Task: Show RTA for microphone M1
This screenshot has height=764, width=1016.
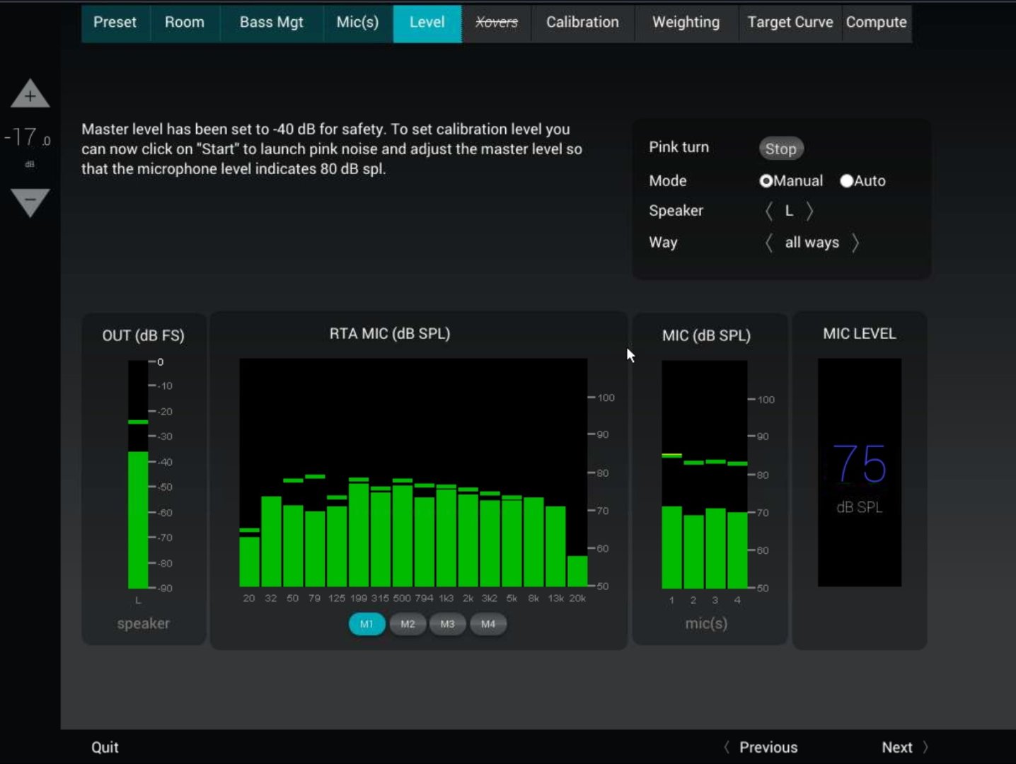Action: [366, 624]
